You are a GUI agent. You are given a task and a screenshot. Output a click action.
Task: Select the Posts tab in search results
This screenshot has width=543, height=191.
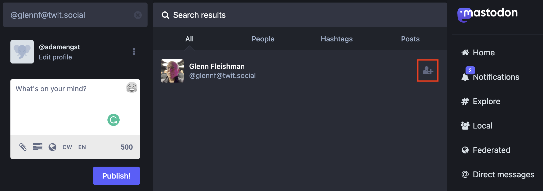410,39
